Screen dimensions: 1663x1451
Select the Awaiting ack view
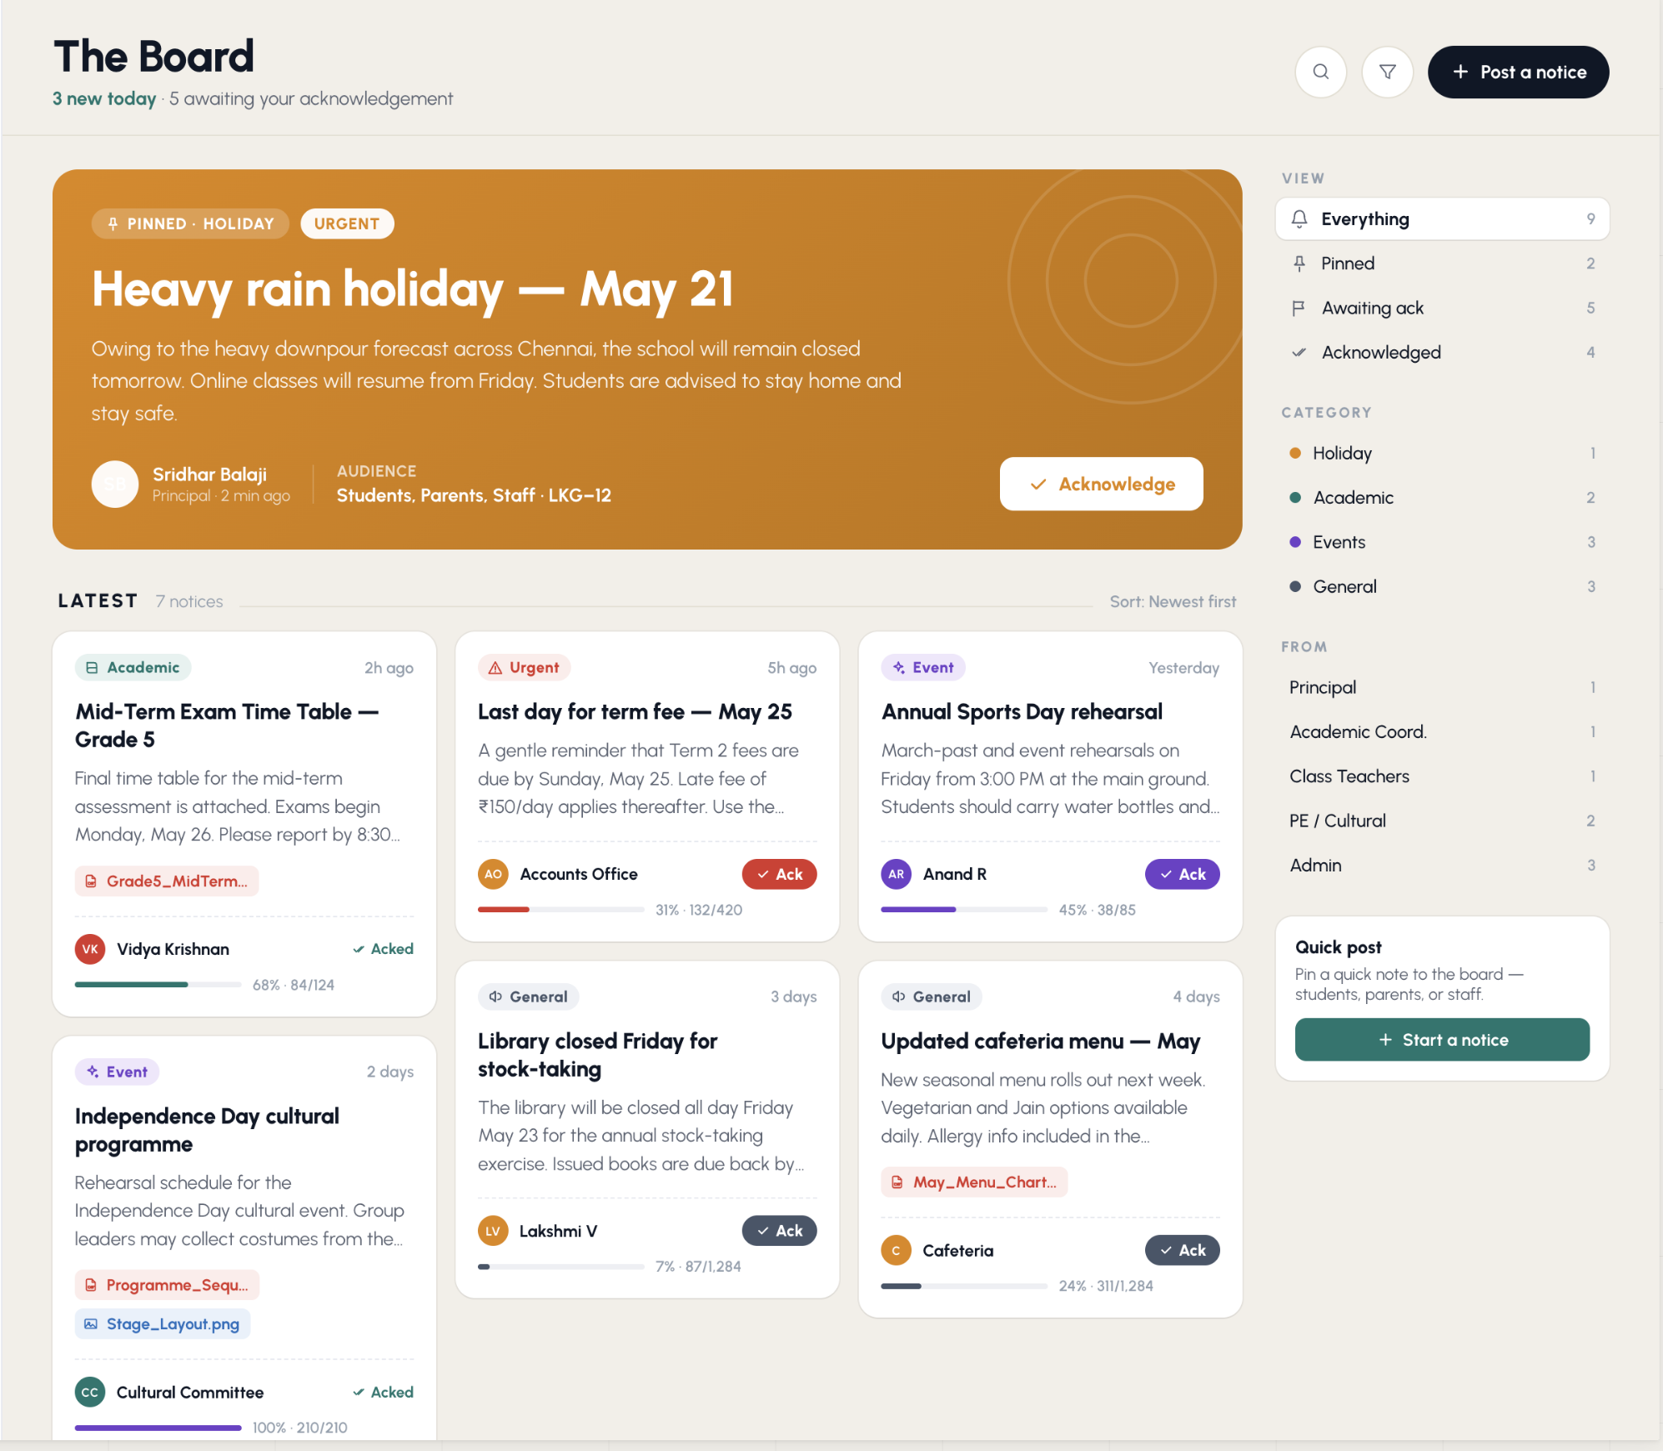[x=1442, y=308]
